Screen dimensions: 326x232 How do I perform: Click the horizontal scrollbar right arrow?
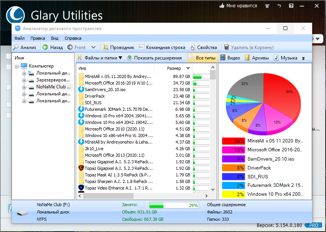pyautogui.click(x=206, y=196)
